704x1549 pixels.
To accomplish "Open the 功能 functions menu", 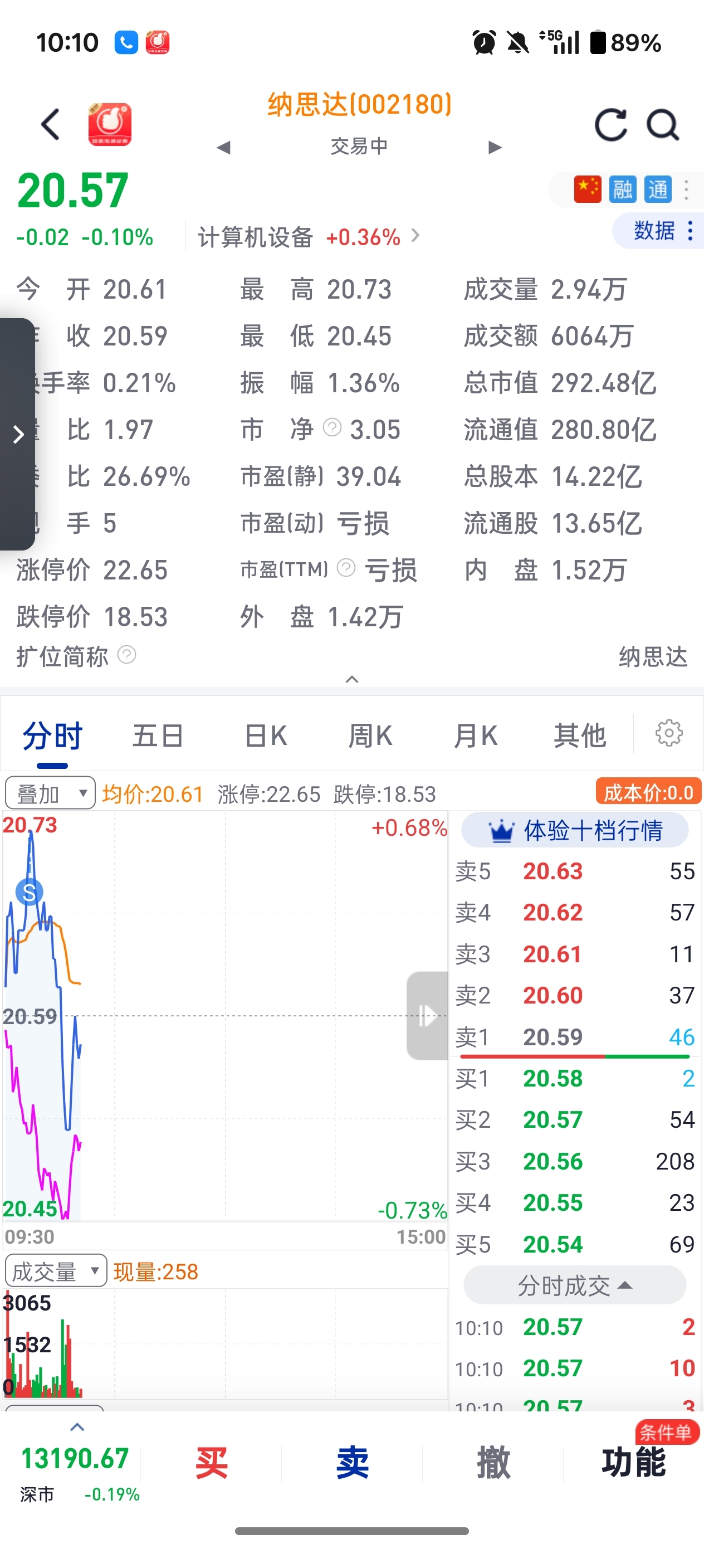I will (634, 1463).
